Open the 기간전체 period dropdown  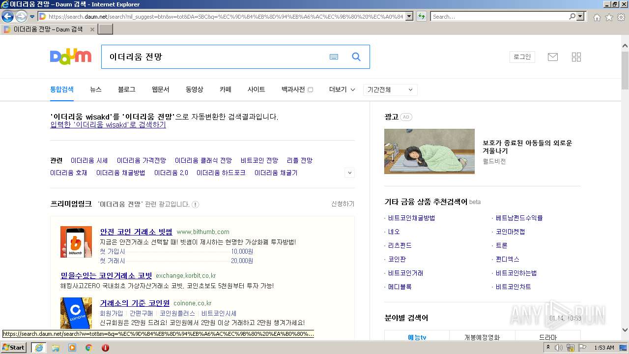[x=391, y=89]
